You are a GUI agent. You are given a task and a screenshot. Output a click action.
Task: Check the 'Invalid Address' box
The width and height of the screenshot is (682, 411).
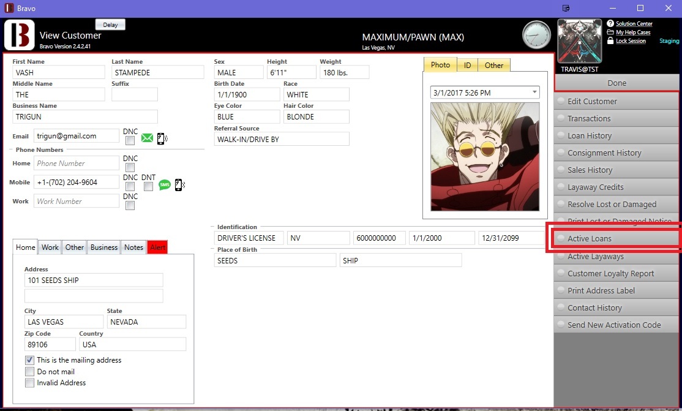tap(29, 383)
